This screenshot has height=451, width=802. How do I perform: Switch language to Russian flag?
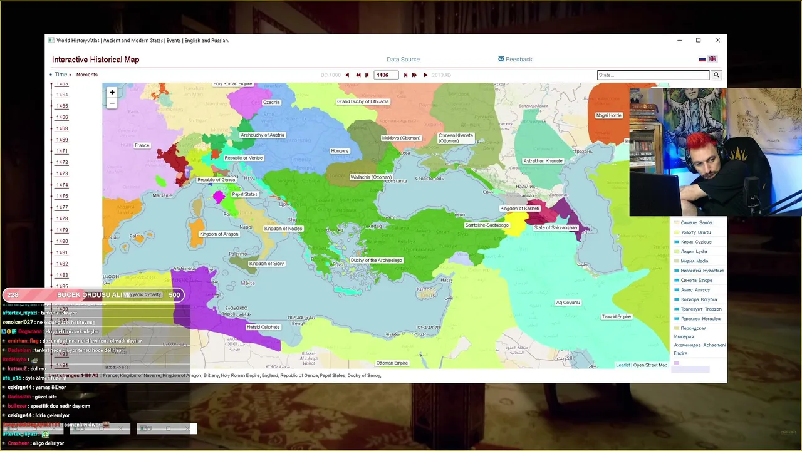[702, 60]
